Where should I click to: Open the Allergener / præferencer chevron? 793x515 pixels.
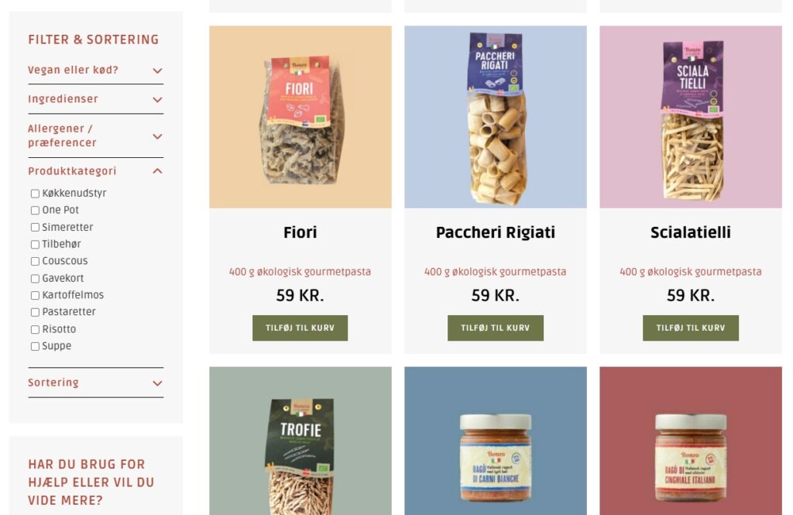coord(157,136)
